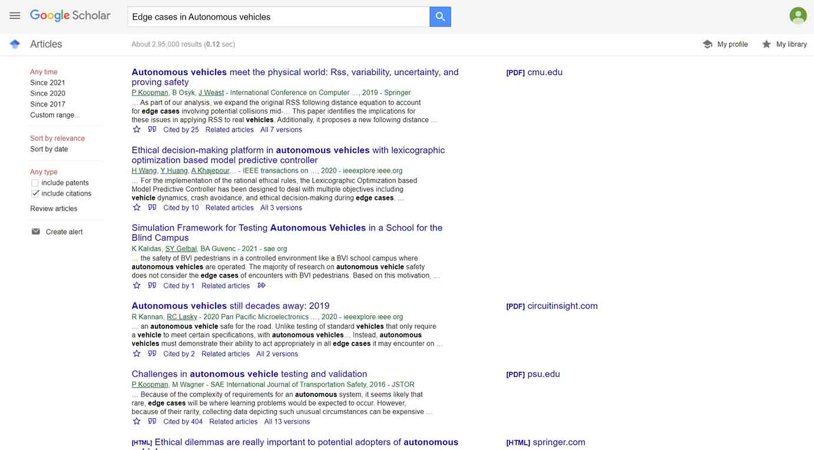Open the cmu.edu PDF link

point(534,72)
